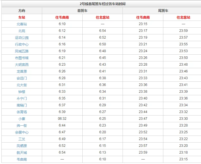
Task: Click the 23:55 time in 行政中心 row
Action: coord(184,44)
